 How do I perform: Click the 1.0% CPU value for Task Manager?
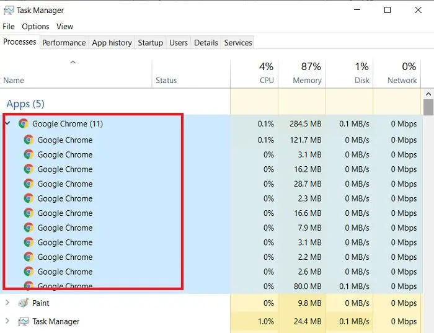point(266,322)
